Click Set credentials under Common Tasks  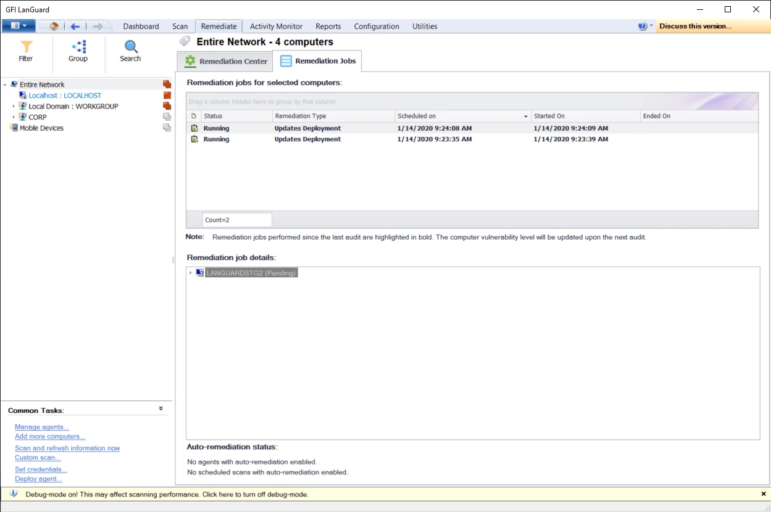tap(40, 469)
